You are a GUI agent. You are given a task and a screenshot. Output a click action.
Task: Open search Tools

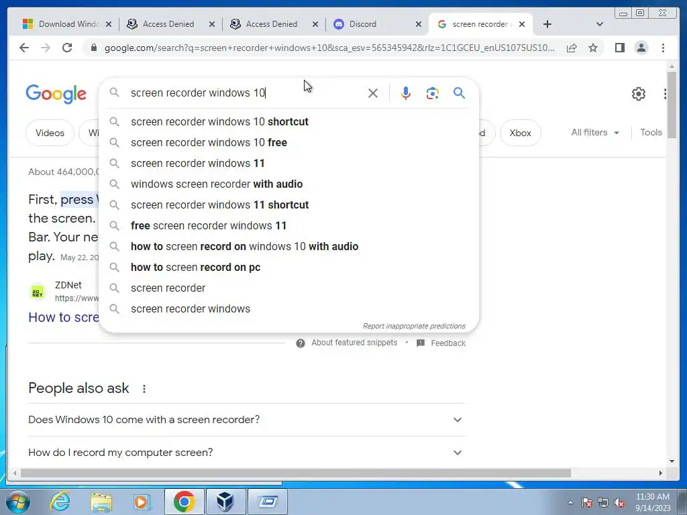point(651,132)
